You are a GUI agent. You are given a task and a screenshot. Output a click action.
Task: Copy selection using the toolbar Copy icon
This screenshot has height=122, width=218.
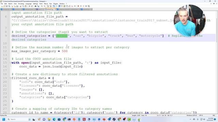[23, 6]
